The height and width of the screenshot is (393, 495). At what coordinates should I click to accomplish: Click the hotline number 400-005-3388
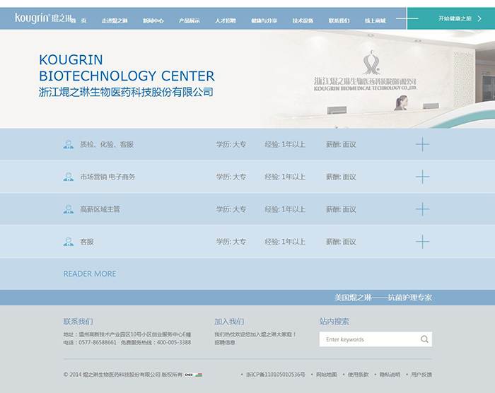click(174, 343)
